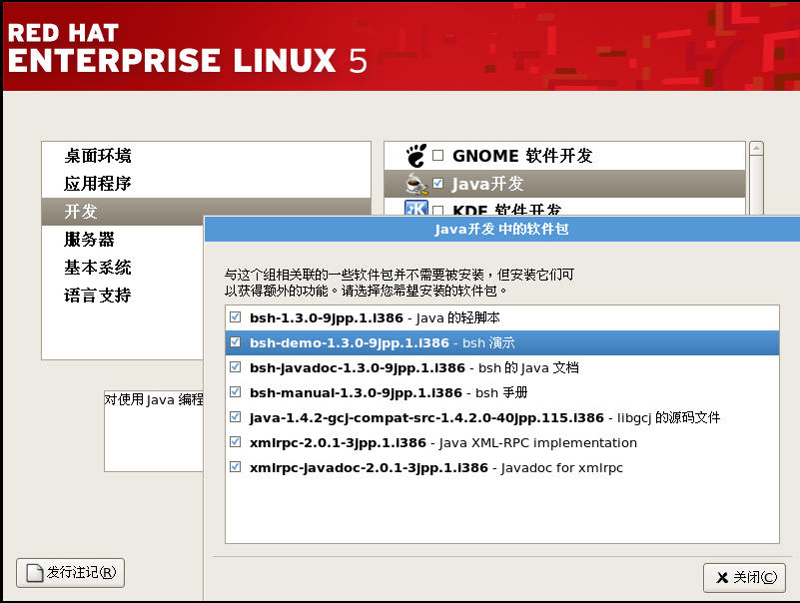Uncheck xmlrpc-2.0.1-3jpp.1.i386 package
800x603 pixels.
235,442
